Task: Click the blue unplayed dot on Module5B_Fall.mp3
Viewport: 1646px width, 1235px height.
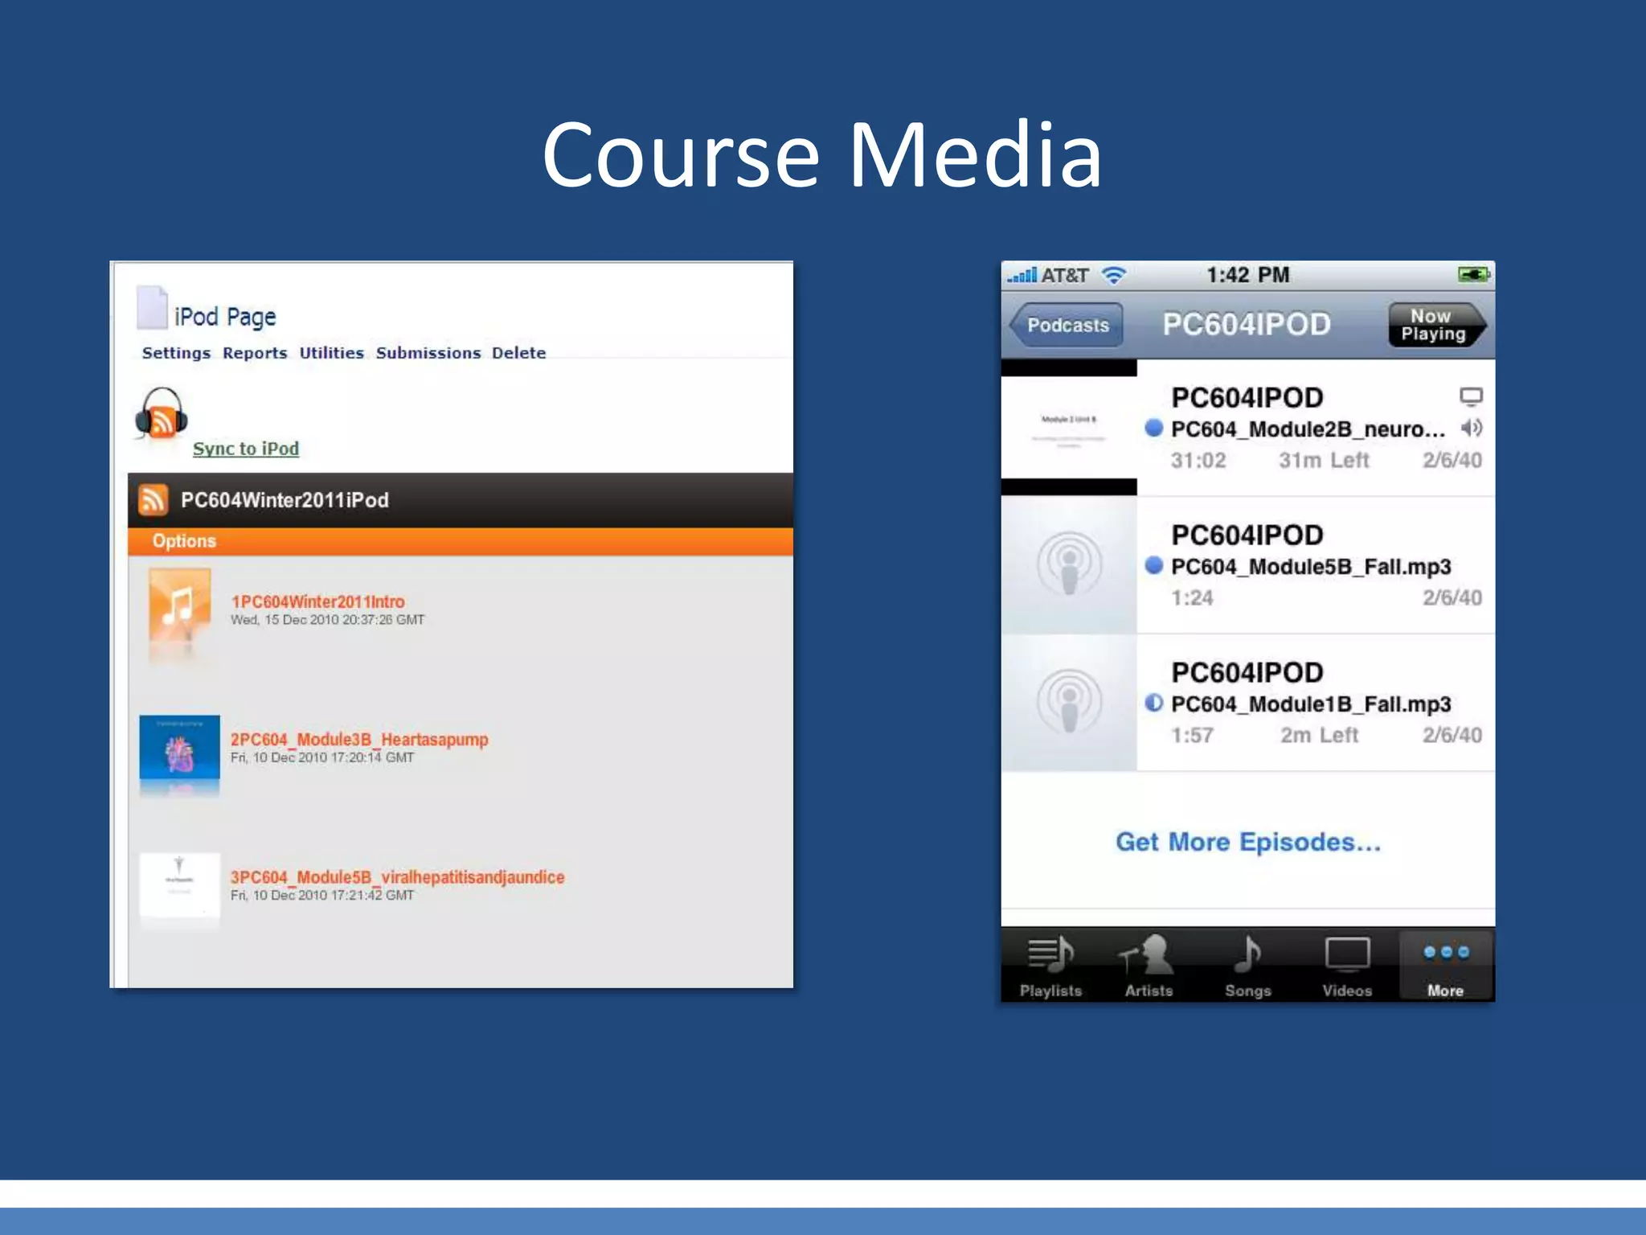Action: (1154, 565)
